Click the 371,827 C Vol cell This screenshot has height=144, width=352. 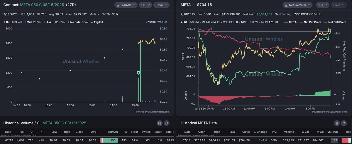tap(303, 140)
